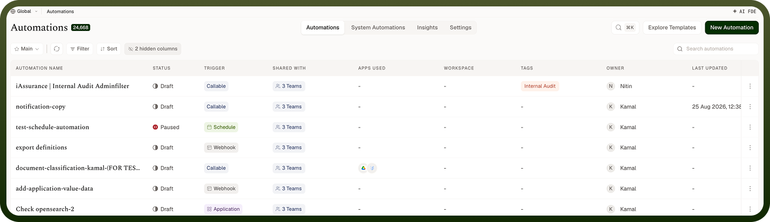The image size is (770, 222).
Task: Click the Schedule trigger badge
Action: 221,127
